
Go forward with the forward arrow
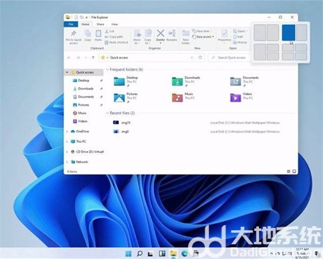pyautogui.click(x=78, y=58)
